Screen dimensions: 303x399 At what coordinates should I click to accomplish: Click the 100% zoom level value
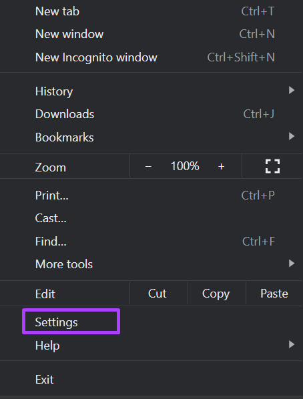[x=185, y=166]
